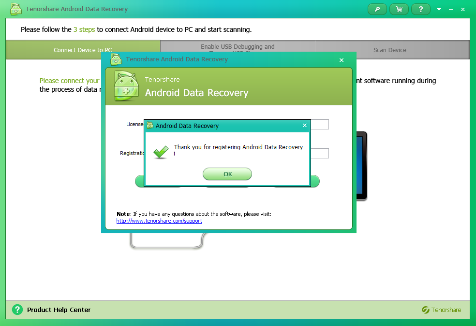The height and width of the screenshot is (326, 476).
Task: Click the app icon in registration dialog title
Action: [x=116, y=59]
